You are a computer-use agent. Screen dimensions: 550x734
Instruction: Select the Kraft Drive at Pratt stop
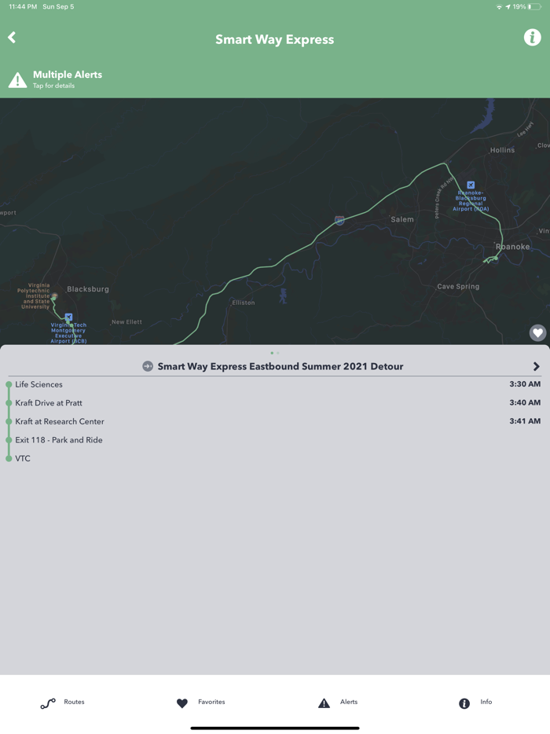(x=275, y=402)
